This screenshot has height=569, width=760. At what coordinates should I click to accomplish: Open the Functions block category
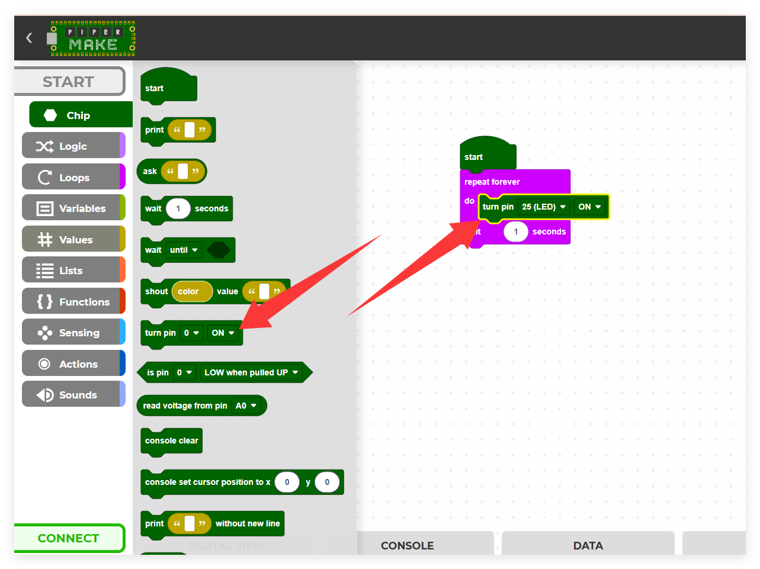click(x=73, y=301)
